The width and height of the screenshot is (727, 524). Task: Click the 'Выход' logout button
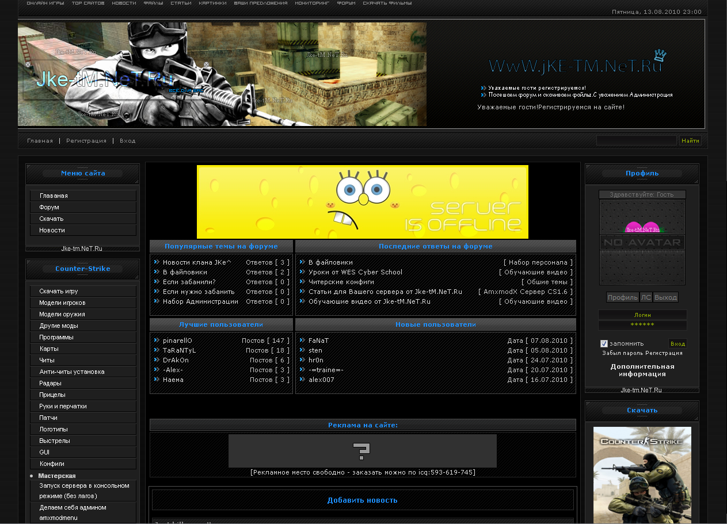(665, 297)
